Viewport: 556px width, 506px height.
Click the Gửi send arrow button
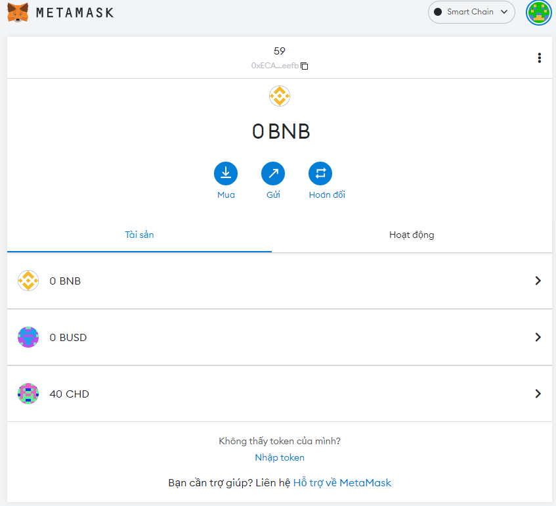point(273,173)
